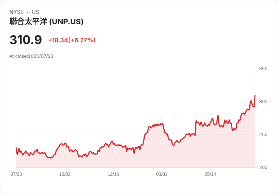Click the latest peak at chart's right end
Screen dimensions: 278x194
(255, 95)
